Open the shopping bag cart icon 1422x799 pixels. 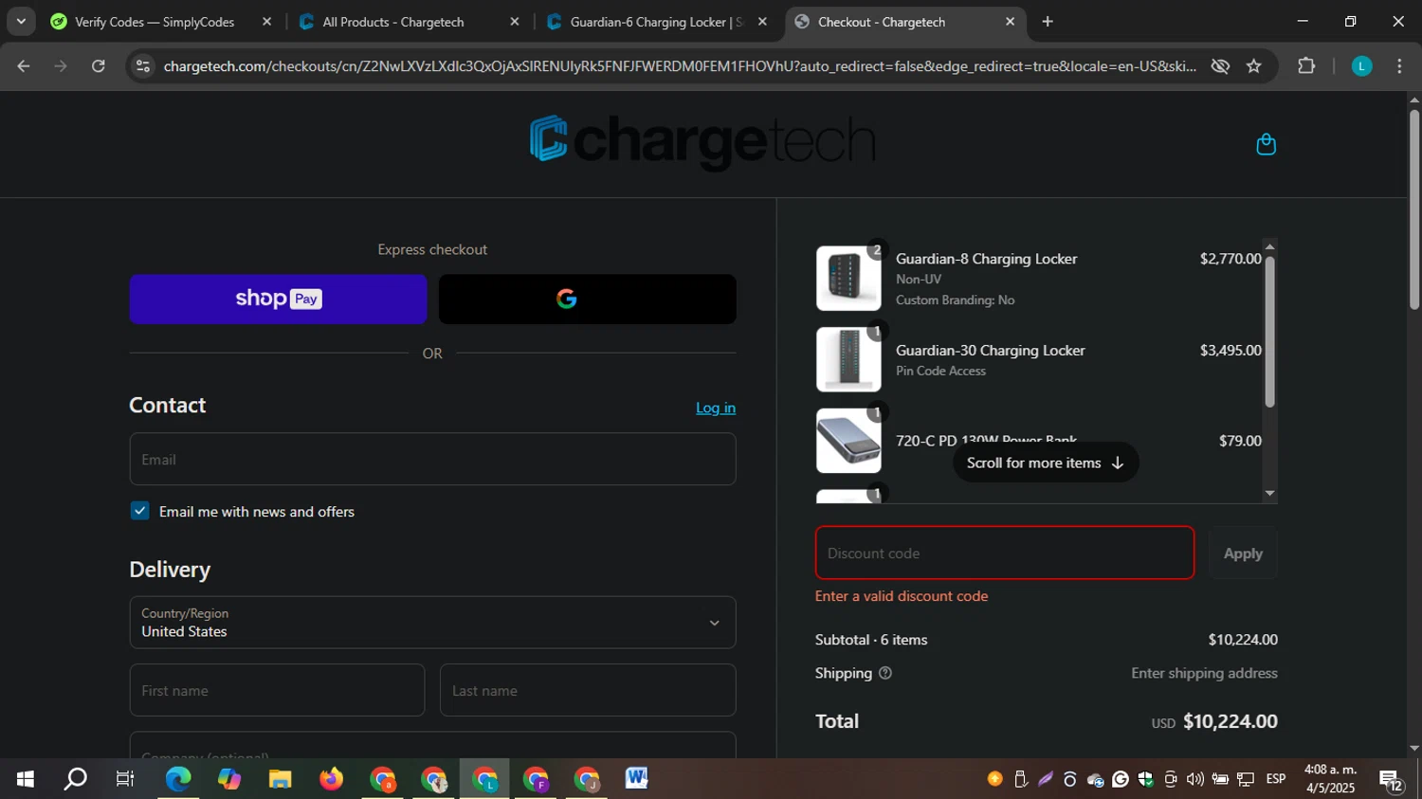(x=1266, y=144)
